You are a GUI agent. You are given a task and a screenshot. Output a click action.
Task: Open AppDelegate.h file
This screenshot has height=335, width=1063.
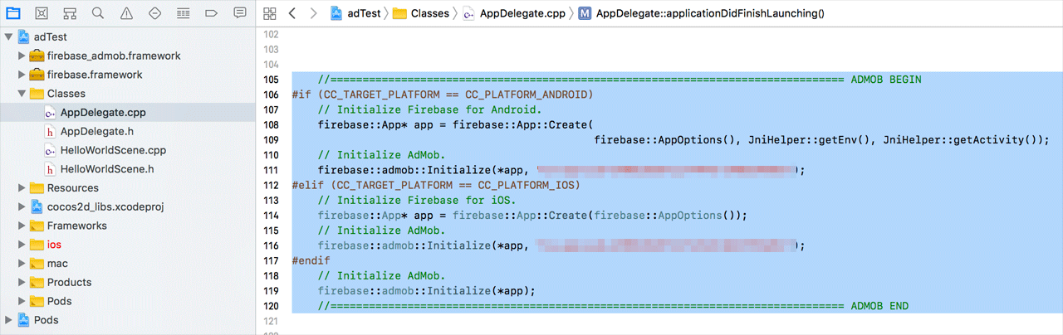coord(97,131)
